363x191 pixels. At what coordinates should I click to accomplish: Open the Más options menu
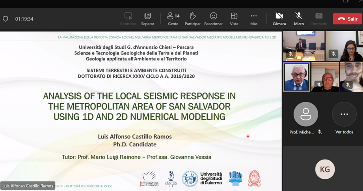point(254,19)
